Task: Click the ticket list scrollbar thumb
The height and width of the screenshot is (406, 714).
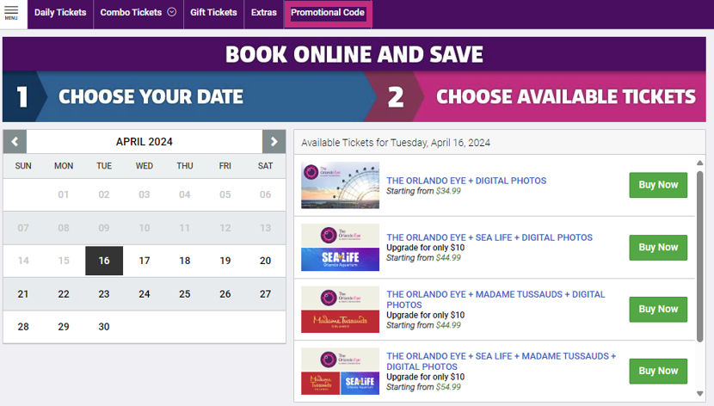Action: tap(700, 255)
